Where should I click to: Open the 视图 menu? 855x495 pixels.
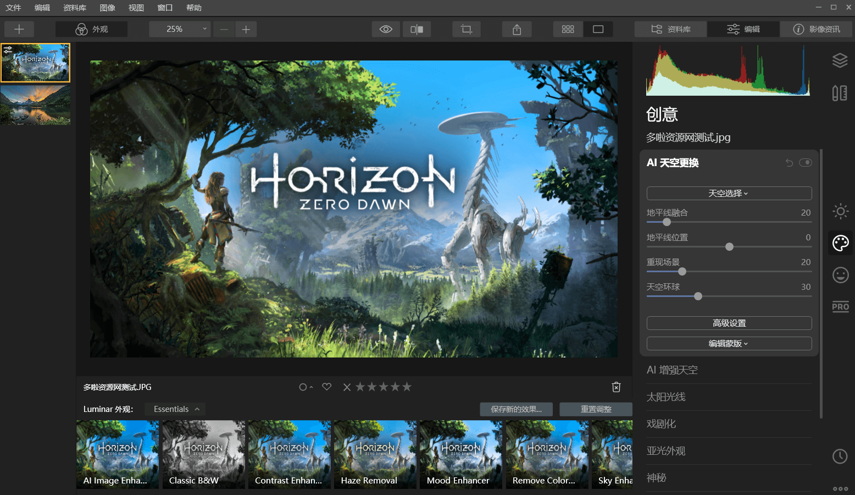click(x=136, y=8)
